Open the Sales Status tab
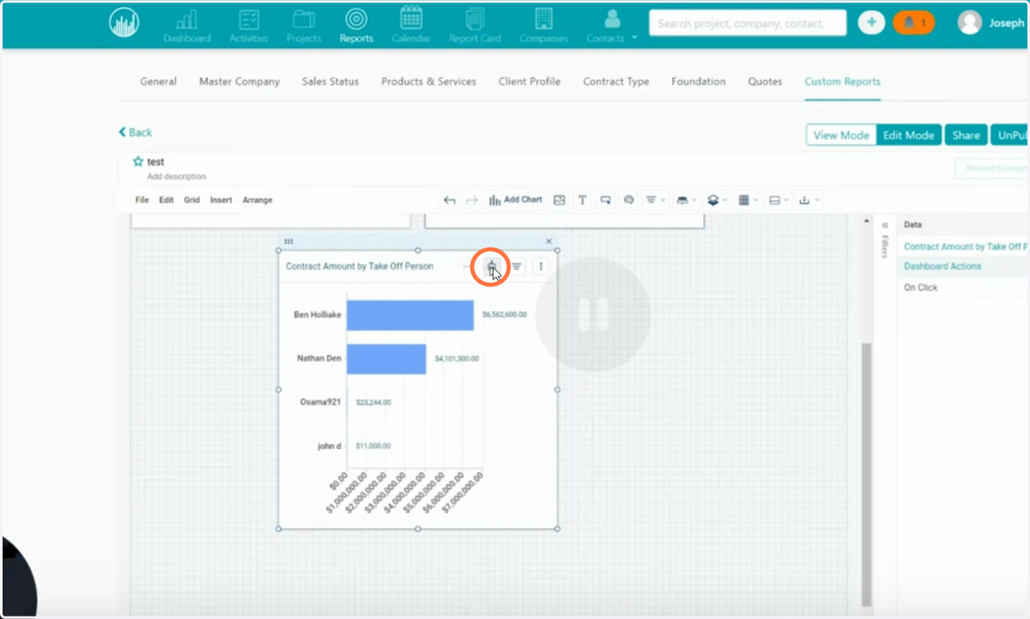This screenshot has height=619, width=1030. tap(330, 81)
